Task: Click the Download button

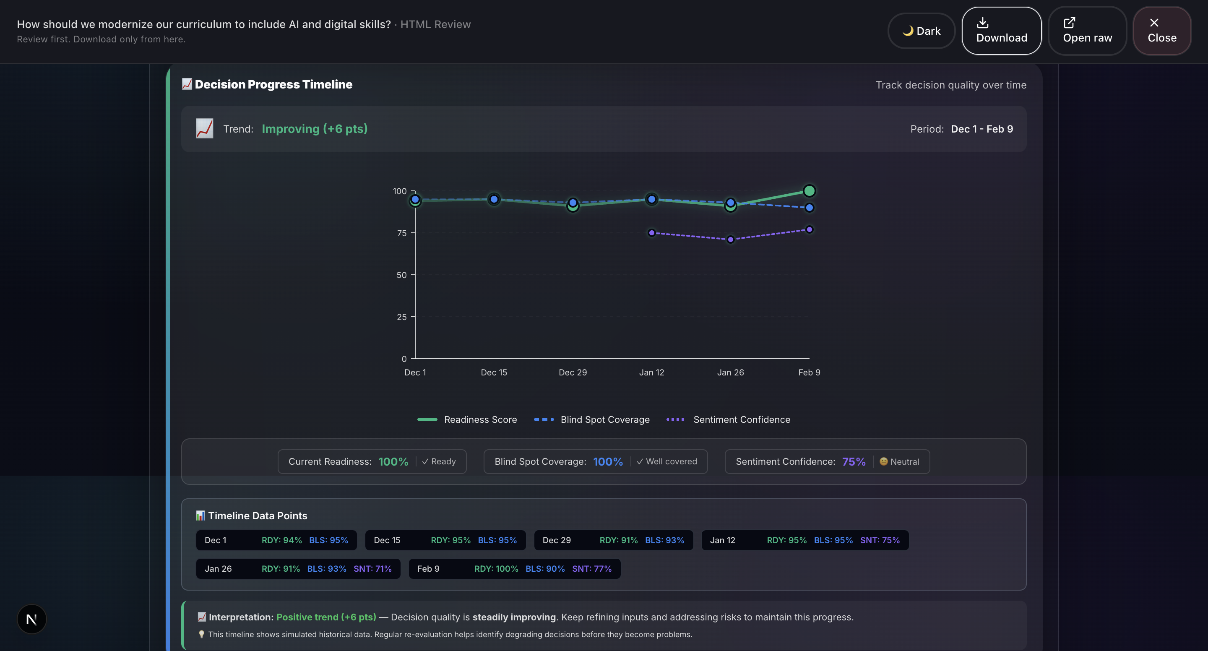Action: click(x=1001, y=31)
